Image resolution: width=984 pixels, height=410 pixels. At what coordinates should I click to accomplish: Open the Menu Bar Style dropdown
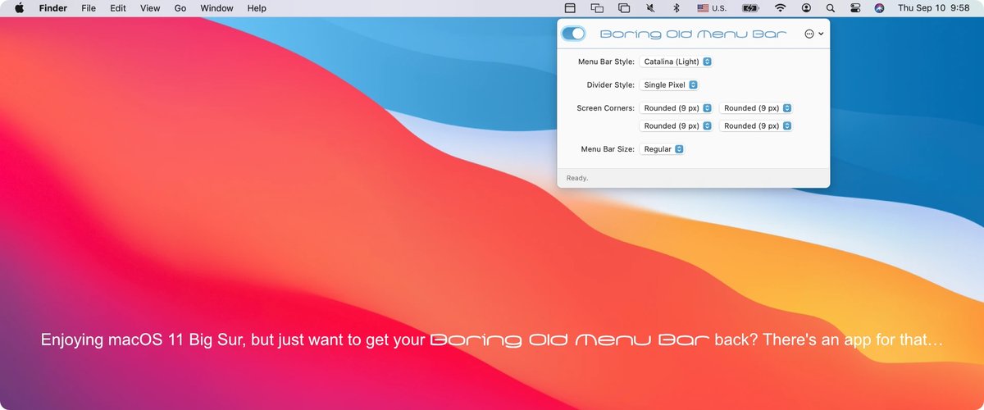[x=676, y=61]
